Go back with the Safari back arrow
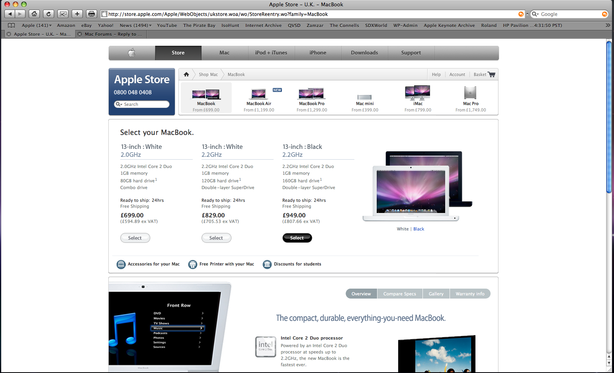This screenshot has height=373, width=614. click(x=10, y=14)
